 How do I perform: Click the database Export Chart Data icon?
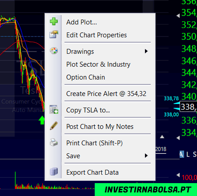click(54, 172)
